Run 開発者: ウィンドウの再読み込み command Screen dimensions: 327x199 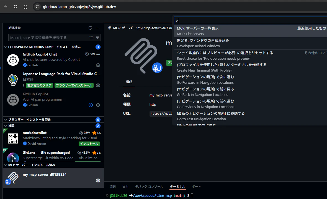click(250, 43)
